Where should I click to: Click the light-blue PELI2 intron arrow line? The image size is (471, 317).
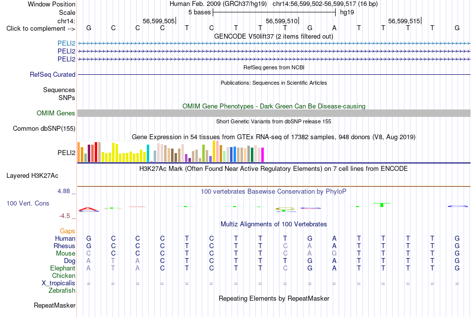point(274,44)
